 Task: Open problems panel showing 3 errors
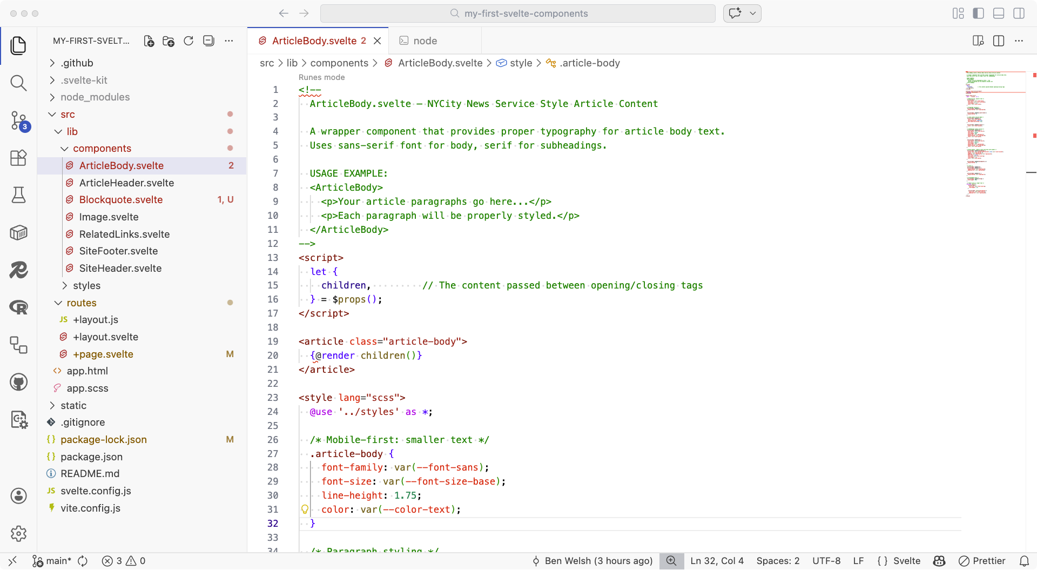[124, 561]
